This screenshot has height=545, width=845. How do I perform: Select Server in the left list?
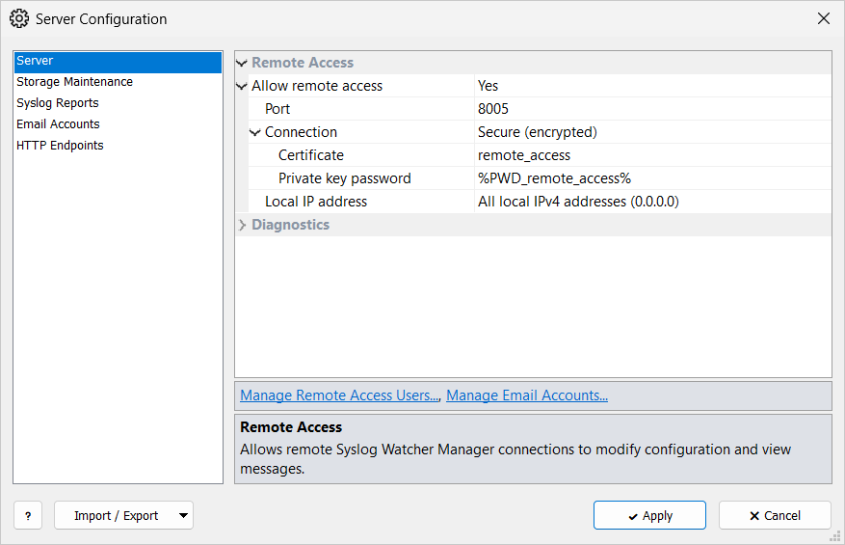[118, 61]
